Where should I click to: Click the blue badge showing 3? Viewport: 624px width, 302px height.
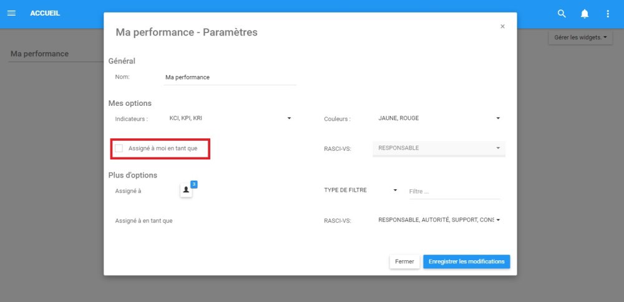click(194, 184)
